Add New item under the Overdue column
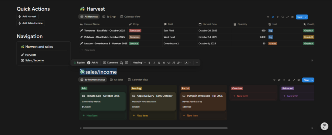The width and height of the screenshot is (332, 135). (x=253, y=96)
